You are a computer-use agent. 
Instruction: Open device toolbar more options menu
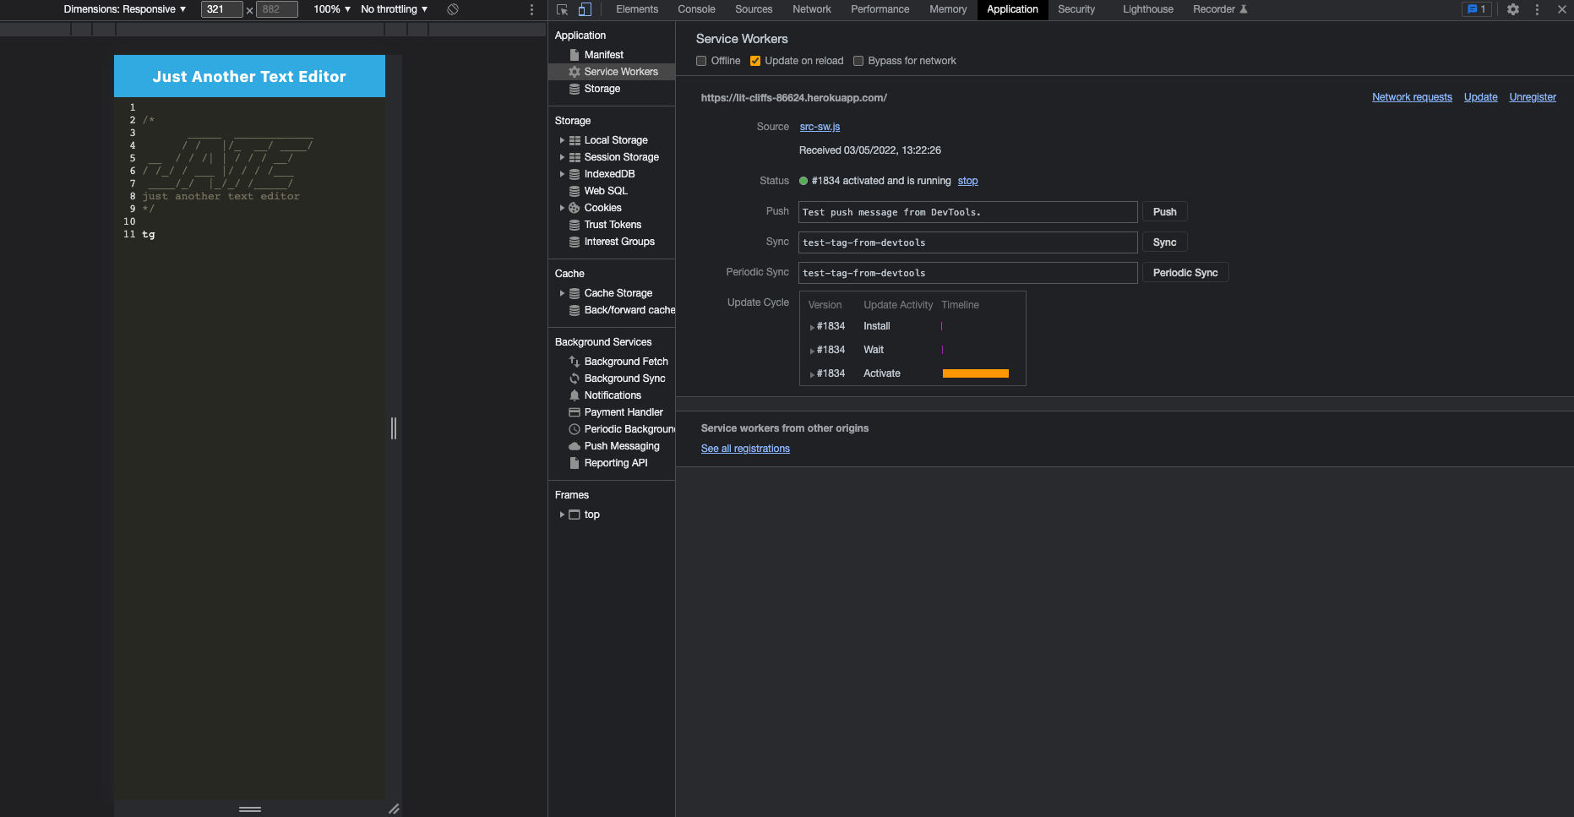531,9
